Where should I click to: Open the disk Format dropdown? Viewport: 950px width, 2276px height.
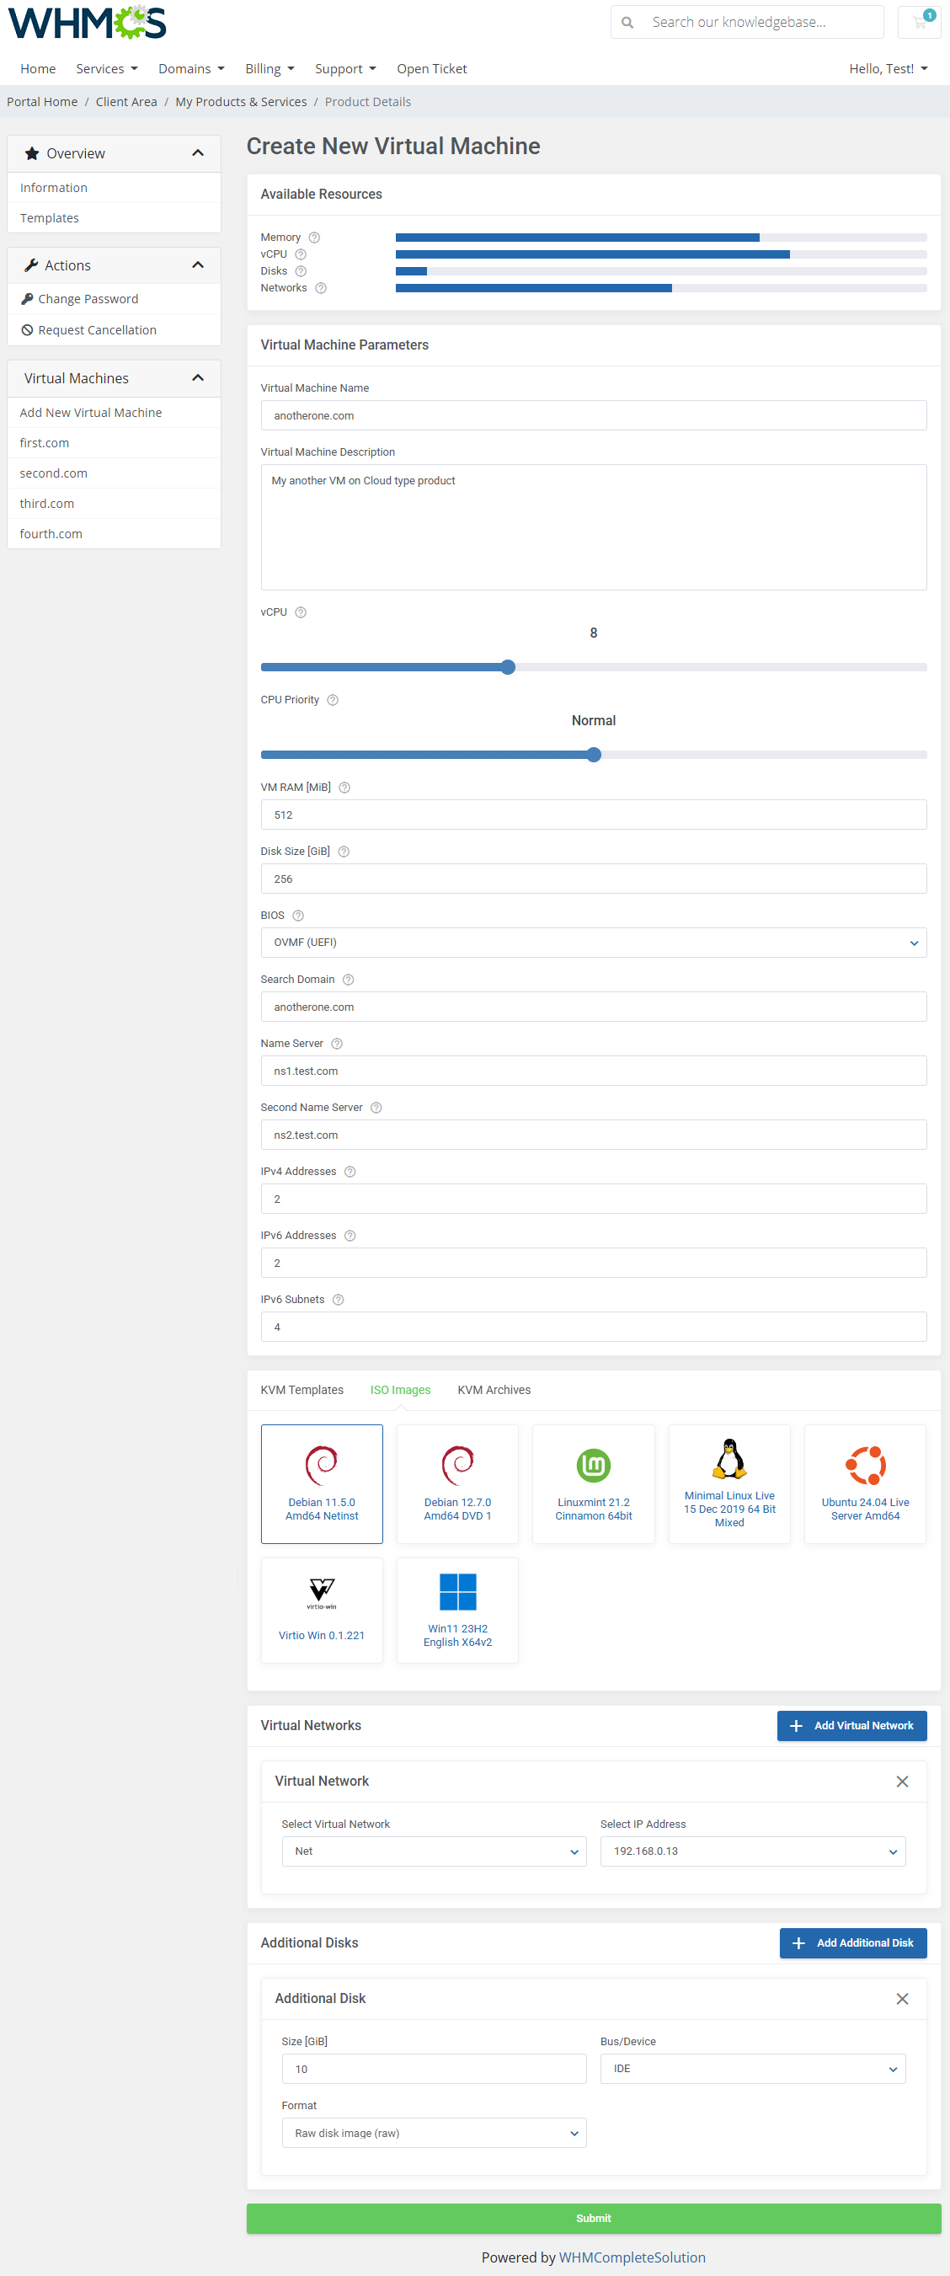click(x=434, y=2133)
